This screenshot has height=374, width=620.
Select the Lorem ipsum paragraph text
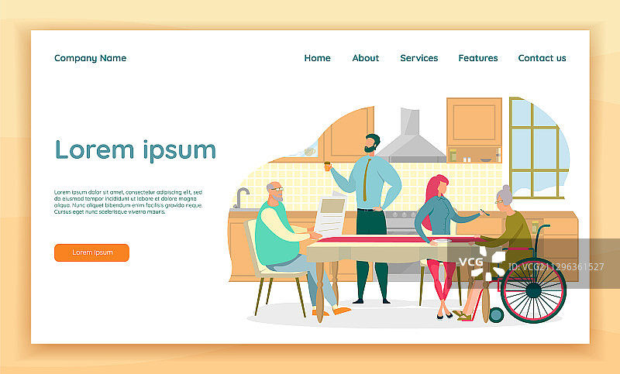[x=128, y=202]
